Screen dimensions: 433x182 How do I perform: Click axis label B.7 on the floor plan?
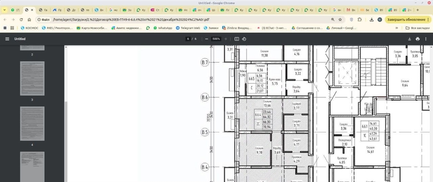click(205, 63)
